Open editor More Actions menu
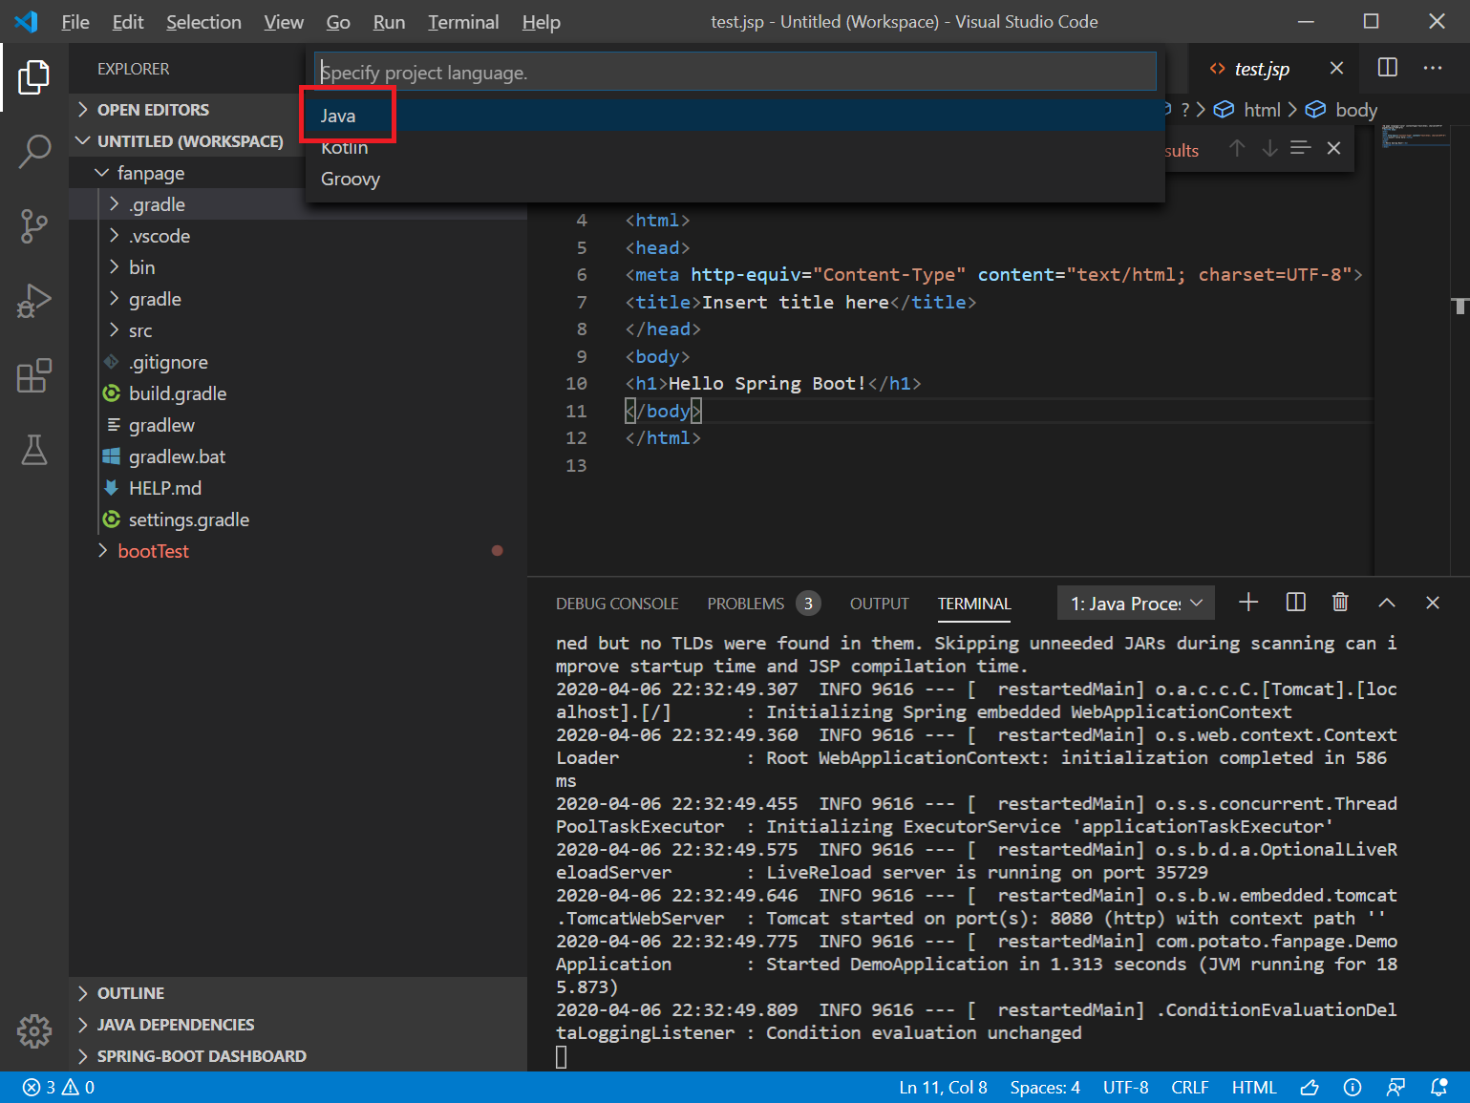1470x1103 pixels. point(1433,68)
